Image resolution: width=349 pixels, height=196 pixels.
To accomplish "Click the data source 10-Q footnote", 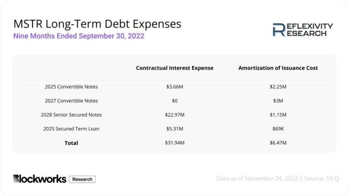I will point(277,179).
